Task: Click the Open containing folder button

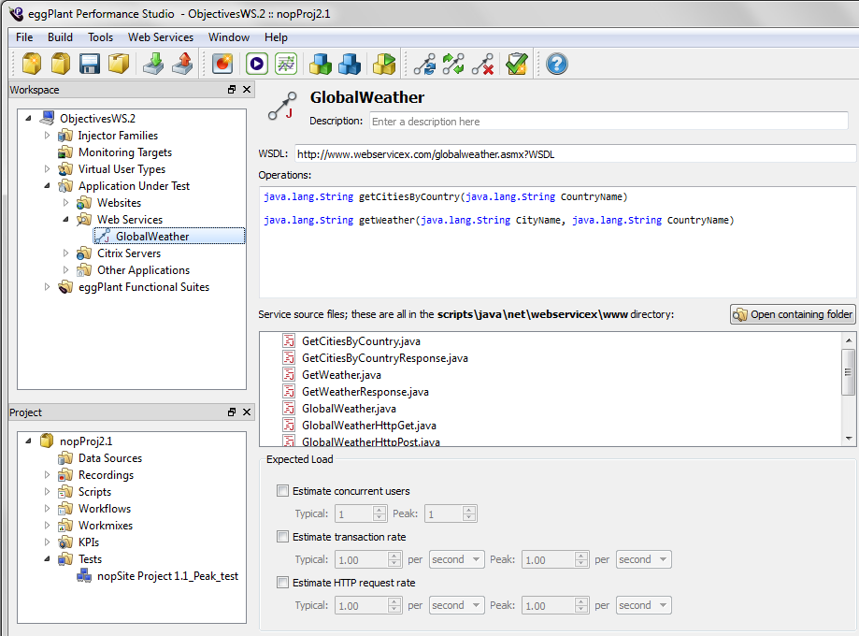Action: pos(793,314)
